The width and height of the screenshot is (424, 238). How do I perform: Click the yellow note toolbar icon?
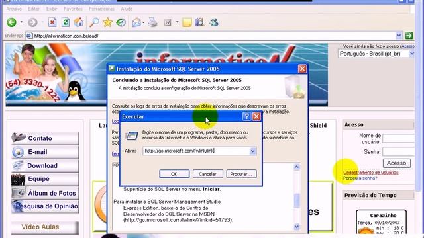pos(187,22)
